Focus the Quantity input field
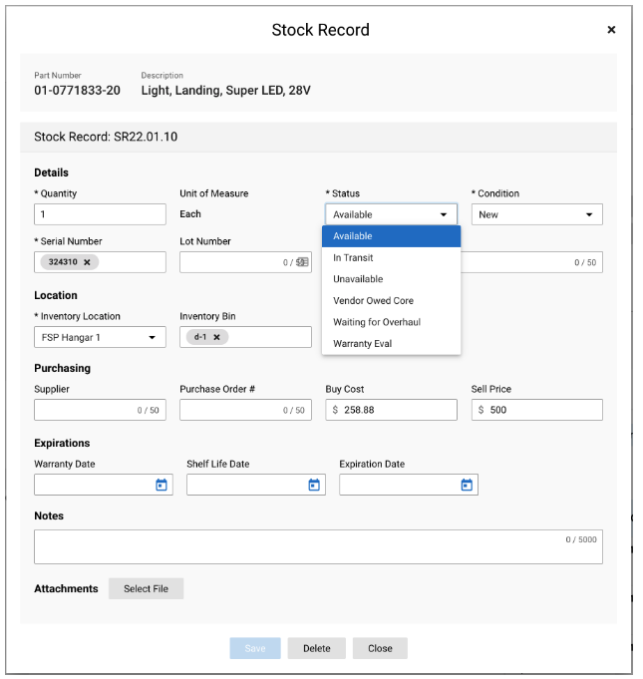 click(x=100, y=214)
